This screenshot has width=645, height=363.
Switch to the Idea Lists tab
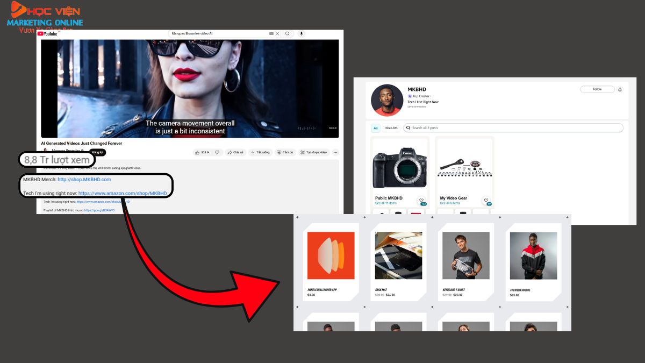391,128
